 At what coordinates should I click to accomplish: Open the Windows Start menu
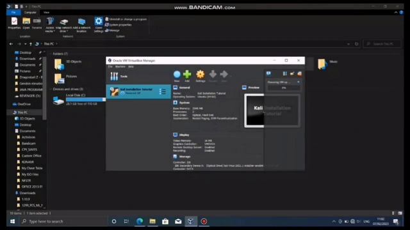click(13, 222)
